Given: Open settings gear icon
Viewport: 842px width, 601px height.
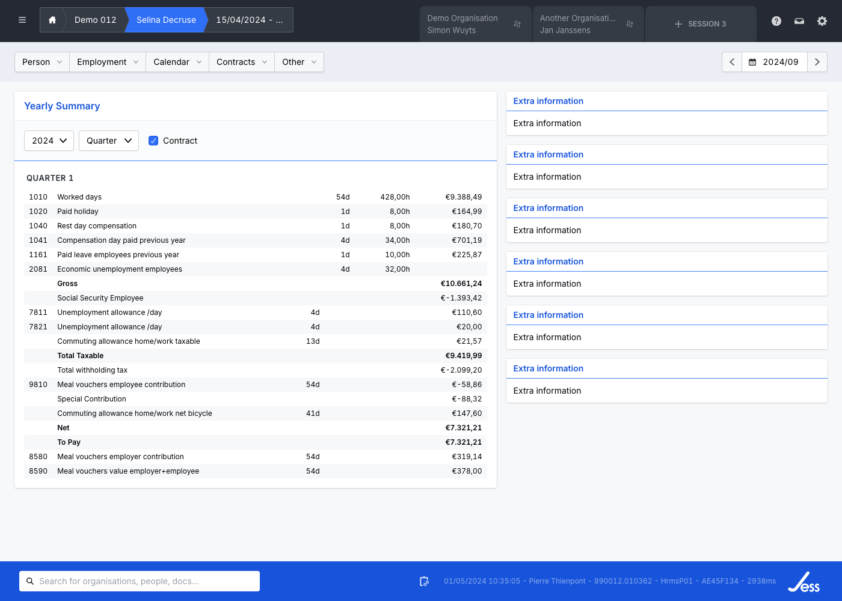Looking at the screenshot, I should coord(822,21).
